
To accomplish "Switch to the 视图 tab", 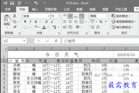I will [x=105, y=9].
